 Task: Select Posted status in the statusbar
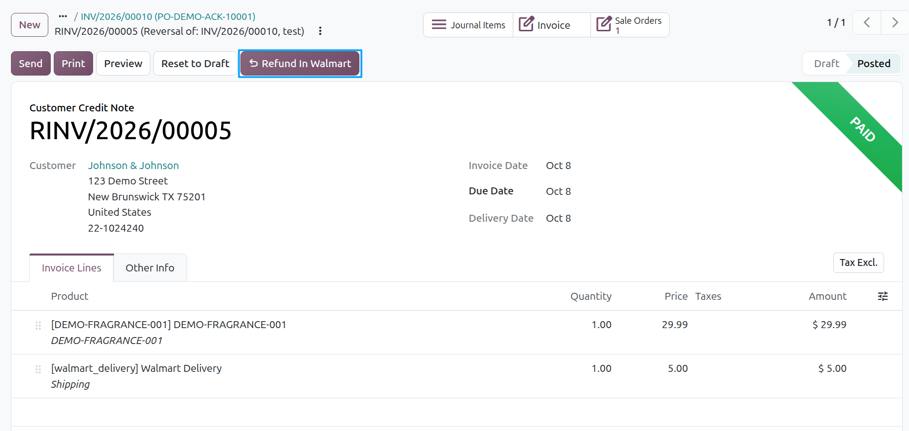click(874, 64)
